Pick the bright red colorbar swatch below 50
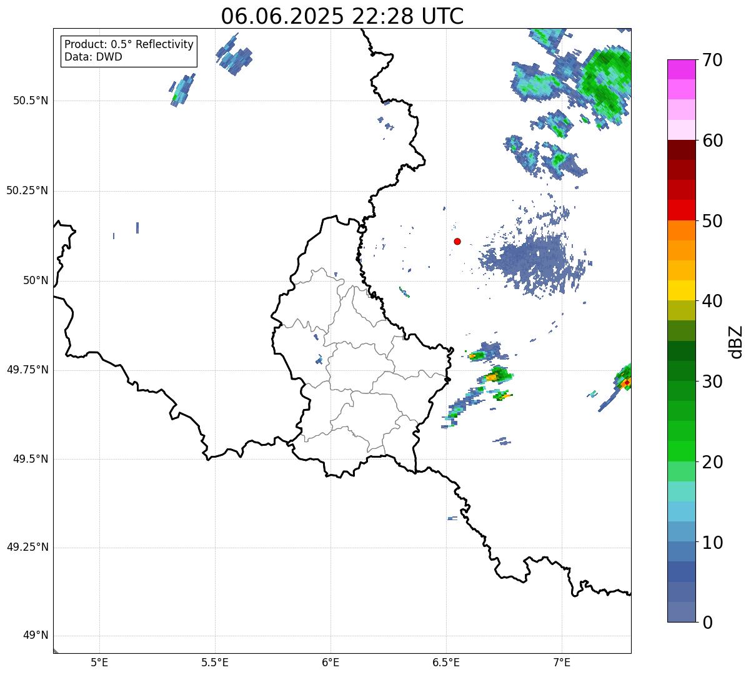This screenshot has height=675, width=751. (x=682, y=210)
